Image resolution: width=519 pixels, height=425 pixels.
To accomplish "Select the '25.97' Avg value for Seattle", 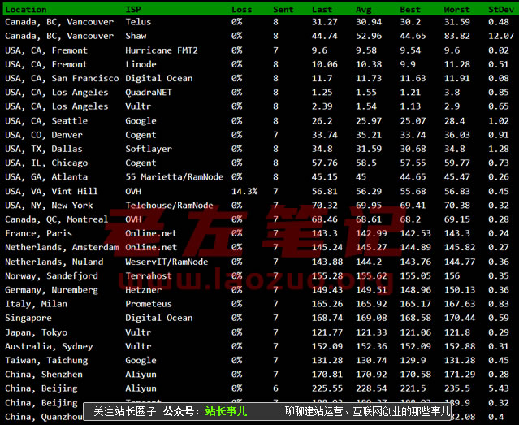I will tap(369, 120).
